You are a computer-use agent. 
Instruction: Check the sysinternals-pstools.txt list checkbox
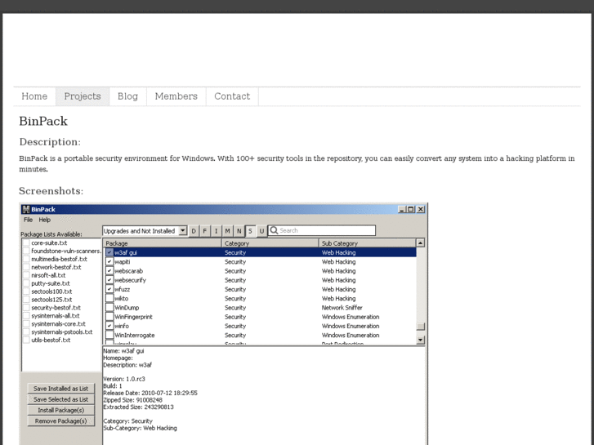coord(26,332)
